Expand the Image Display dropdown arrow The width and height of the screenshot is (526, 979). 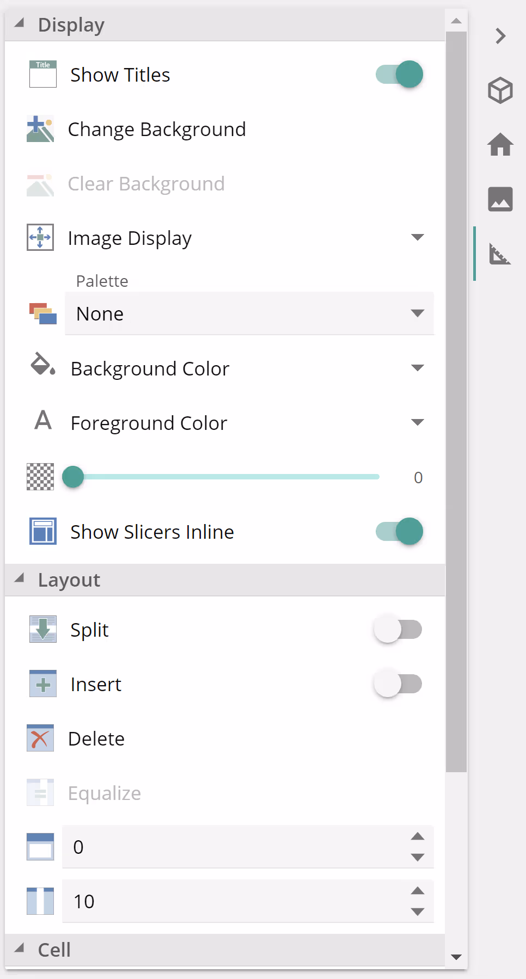417,237
